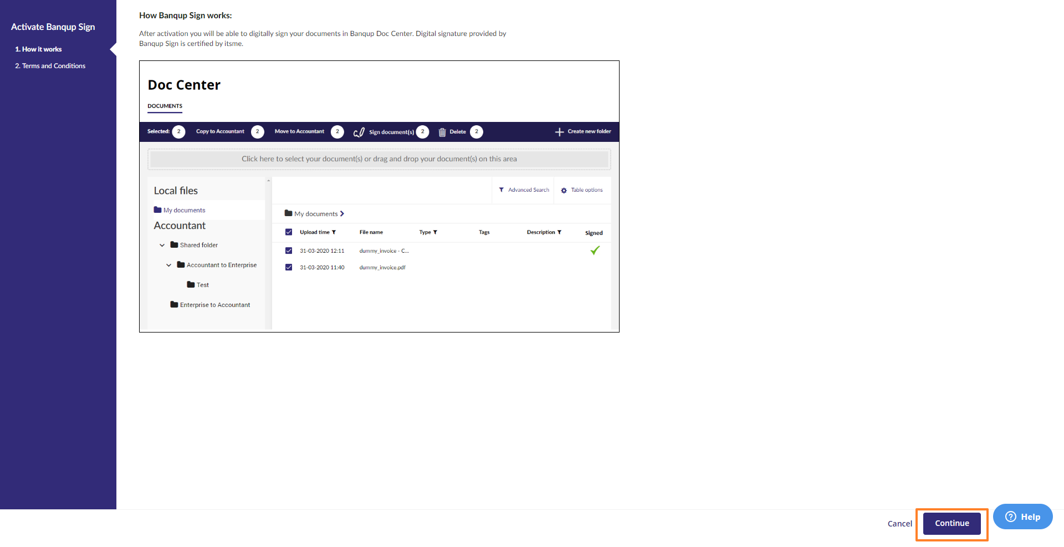Click Advanced Search text
Viewport: 1064px width, 547px height.
coord(529,190)
